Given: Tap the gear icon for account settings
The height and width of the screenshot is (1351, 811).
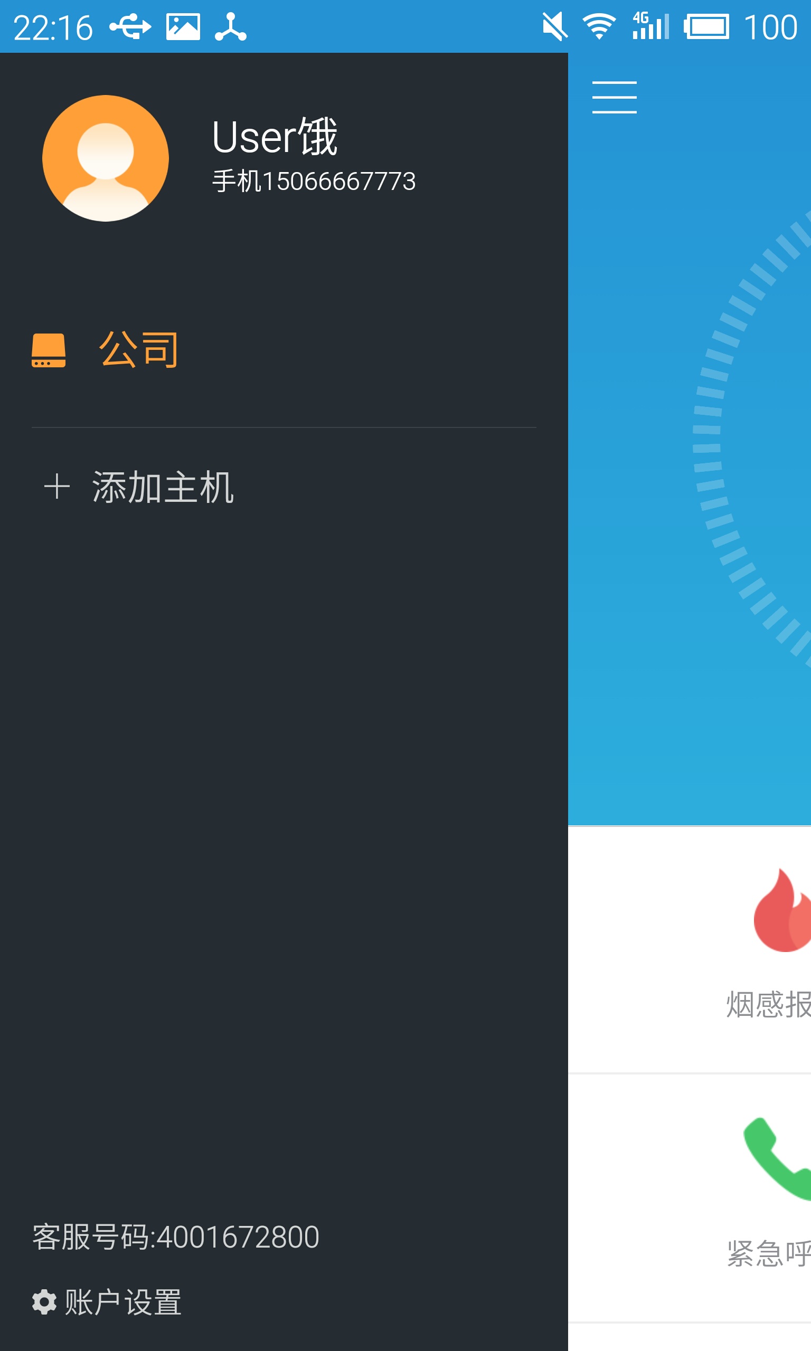Looking at the screenshot, I should pos(44,1302).
